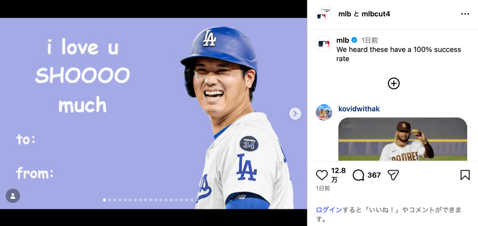Like the post with heart icon
This screenshot has width=478, height=226.
pos(322,175)
